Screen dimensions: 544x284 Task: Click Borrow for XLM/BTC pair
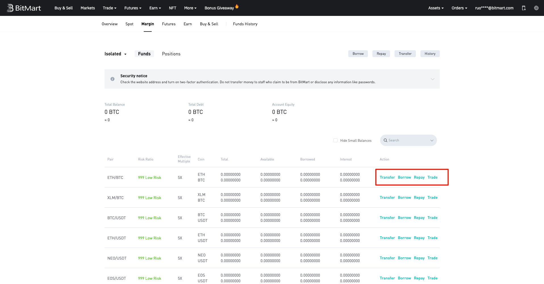point(405,197)
